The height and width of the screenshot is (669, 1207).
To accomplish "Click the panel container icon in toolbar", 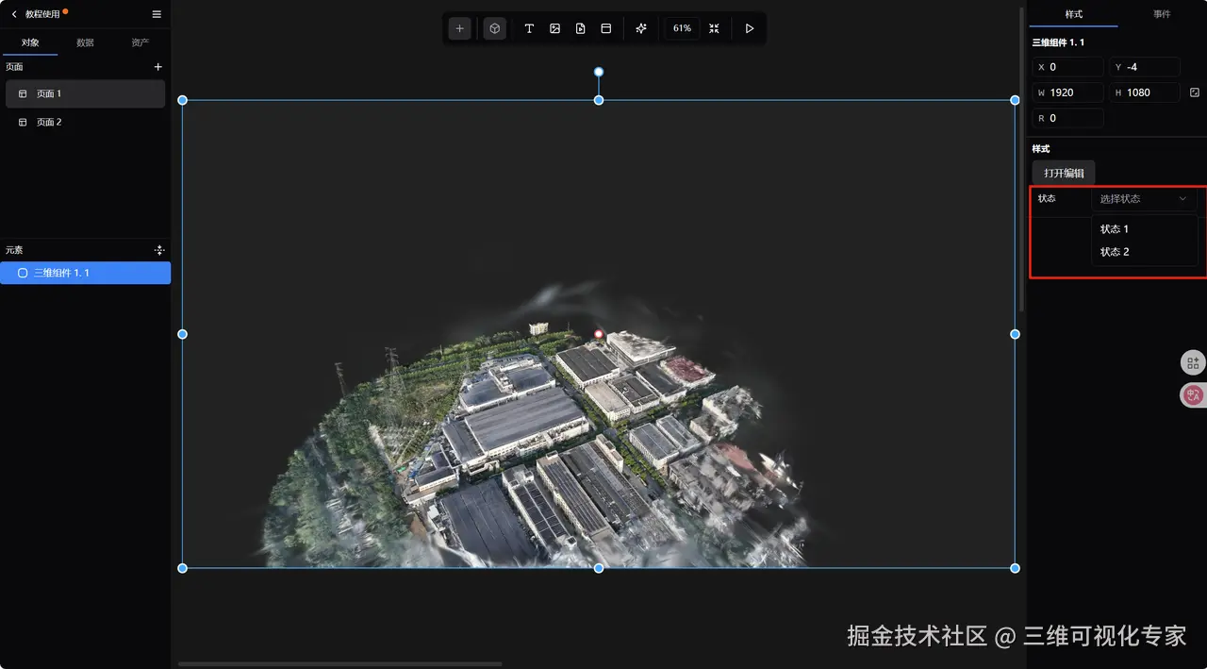I will coord(605,28).
